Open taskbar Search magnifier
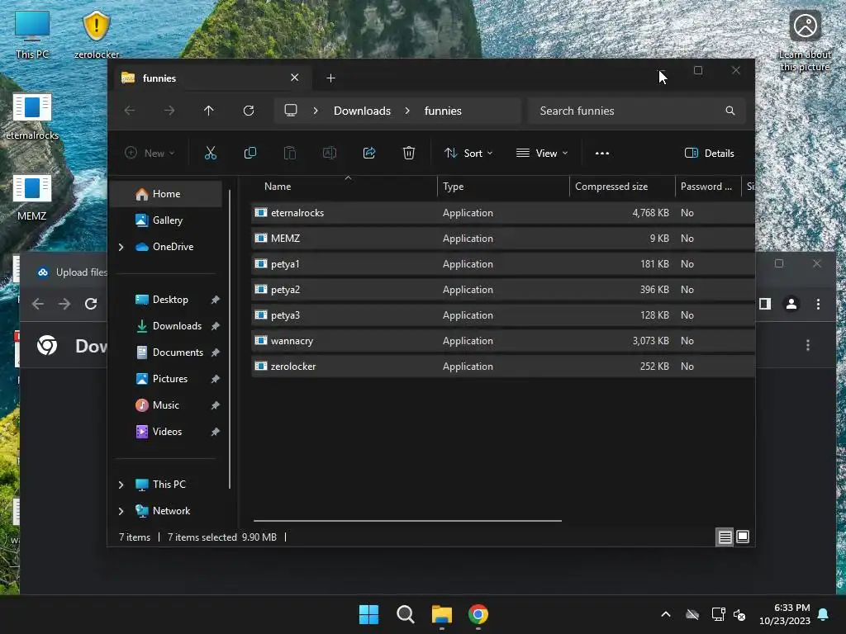This screenshot has height=634, width=846. coord(405,614)
